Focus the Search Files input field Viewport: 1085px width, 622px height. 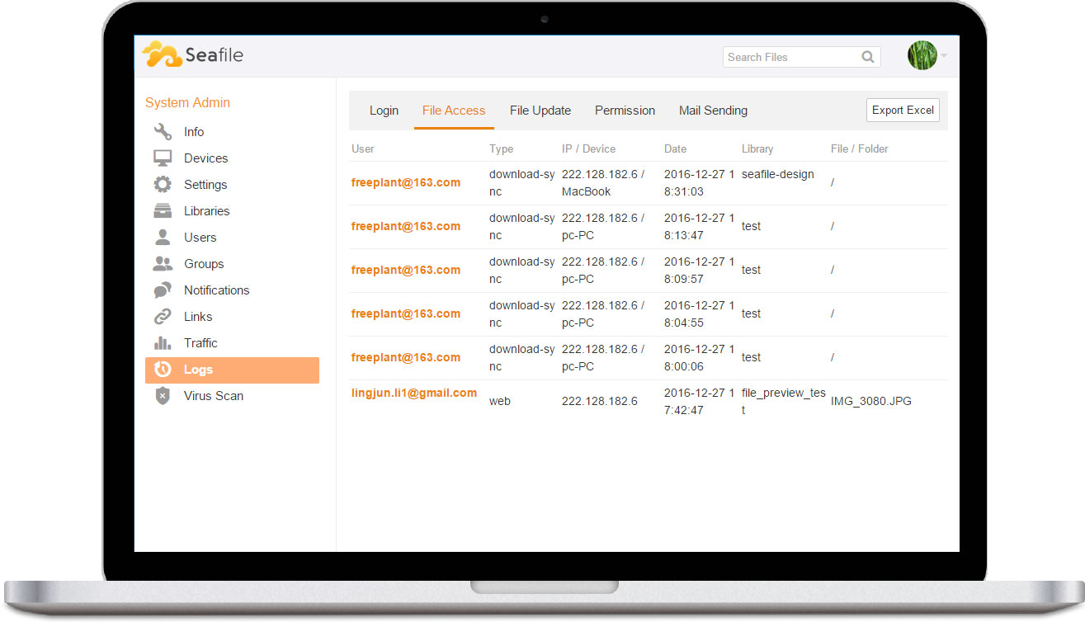point(790,57)
